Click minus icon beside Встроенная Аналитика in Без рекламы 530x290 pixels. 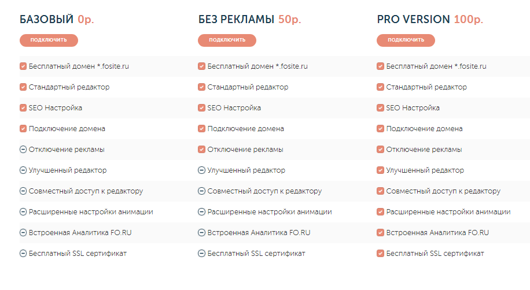click(x=201, y=233)
